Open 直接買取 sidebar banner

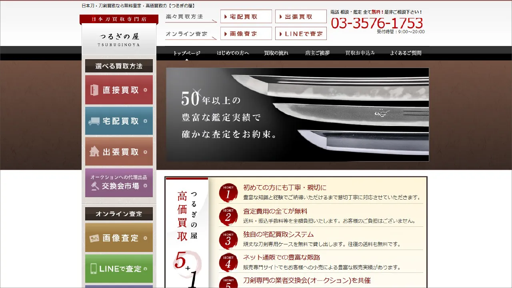[x=119, y=90]
